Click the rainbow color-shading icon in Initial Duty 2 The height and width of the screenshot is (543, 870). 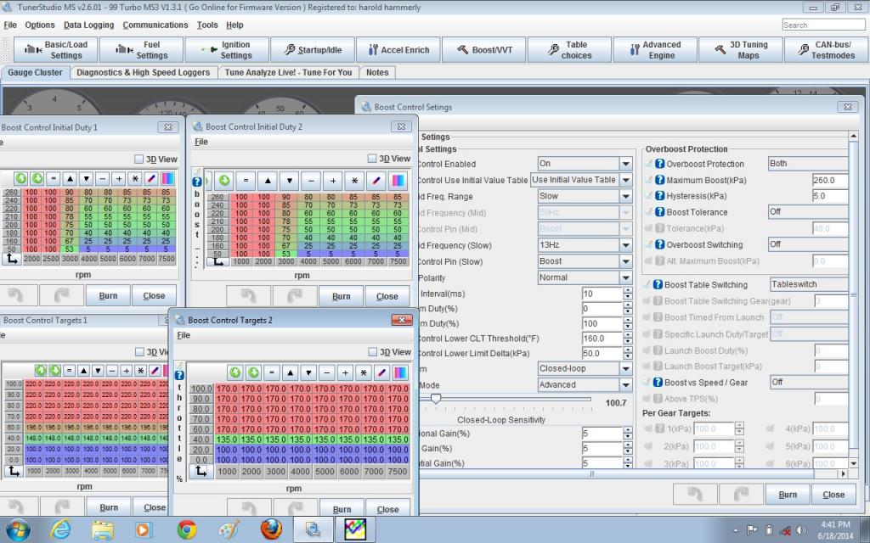click(x=398, y=181)
